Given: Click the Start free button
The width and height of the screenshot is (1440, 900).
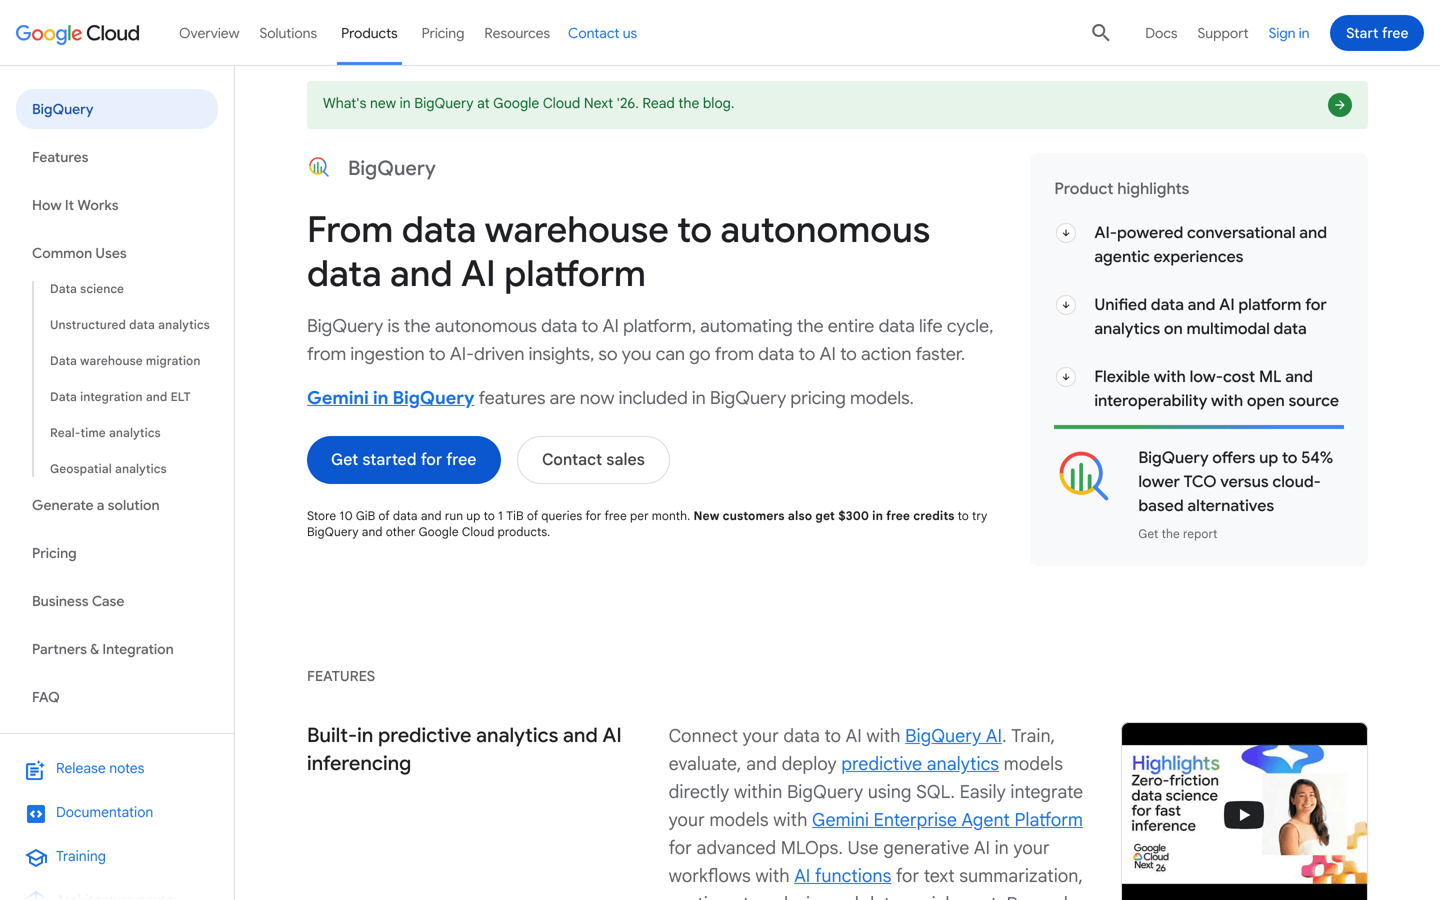Looking at the screenshot, I should (x=1376, y=33).
